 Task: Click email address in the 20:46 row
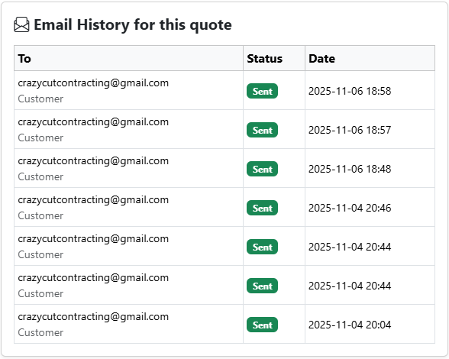pyautogui.click(x=93, y=200)
